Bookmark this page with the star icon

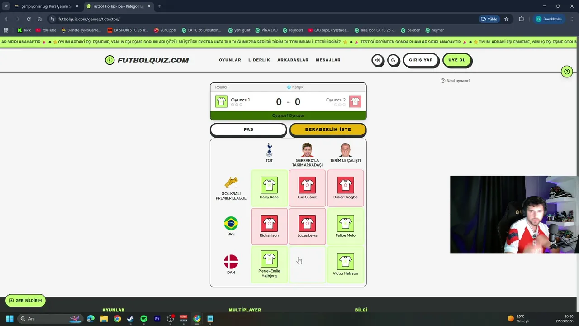506,19
